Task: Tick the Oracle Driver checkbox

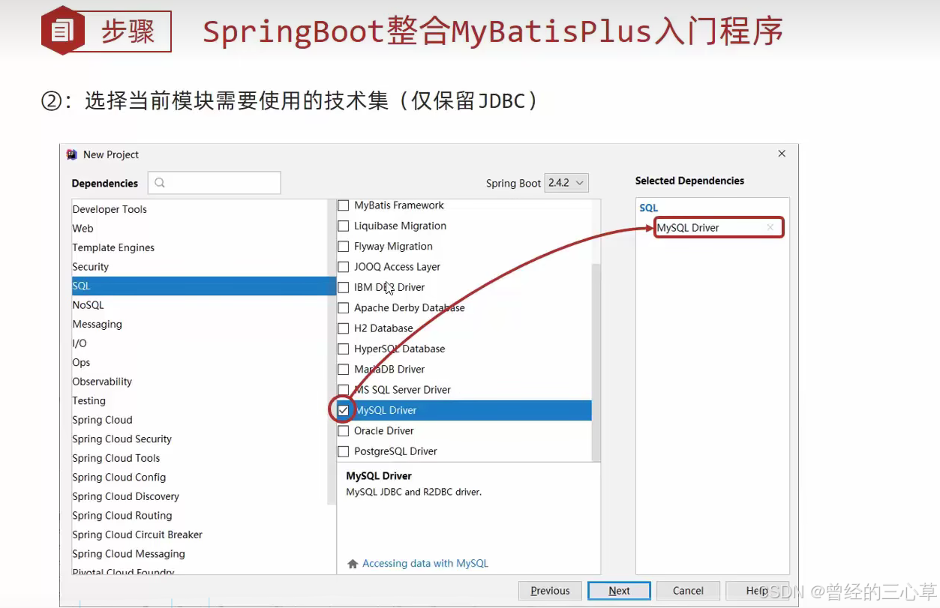Action: (344, 431)
